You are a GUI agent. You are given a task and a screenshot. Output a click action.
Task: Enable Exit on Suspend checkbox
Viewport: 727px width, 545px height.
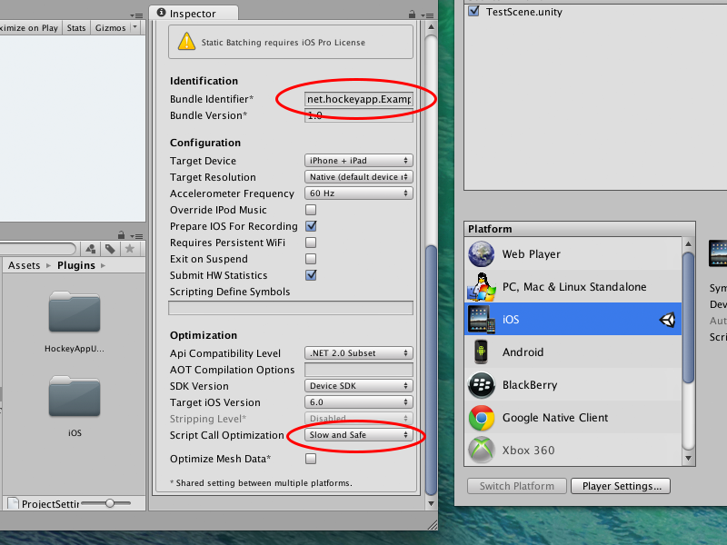tap(311, 259)
